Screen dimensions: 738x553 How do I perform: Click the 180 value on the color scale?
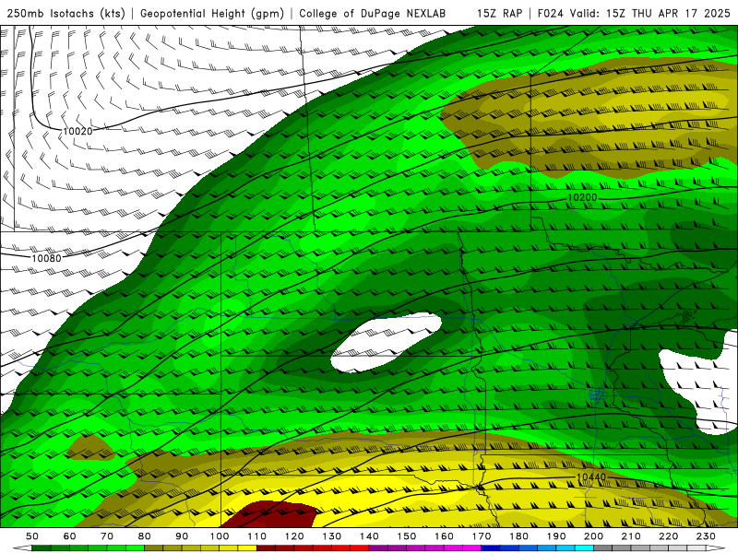click(518, 536)
